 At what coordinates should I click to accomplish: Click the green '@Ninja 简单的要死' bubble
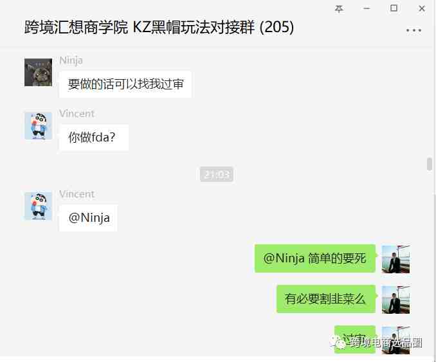[x=315, y=258]
